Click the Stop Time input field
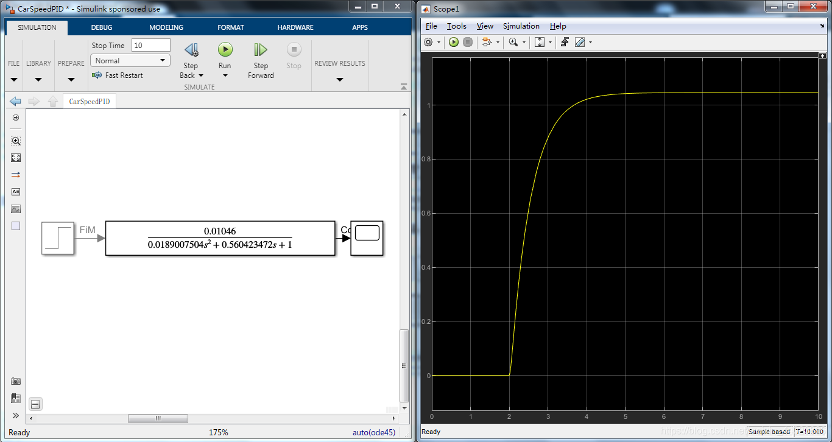 click(151, 45)
